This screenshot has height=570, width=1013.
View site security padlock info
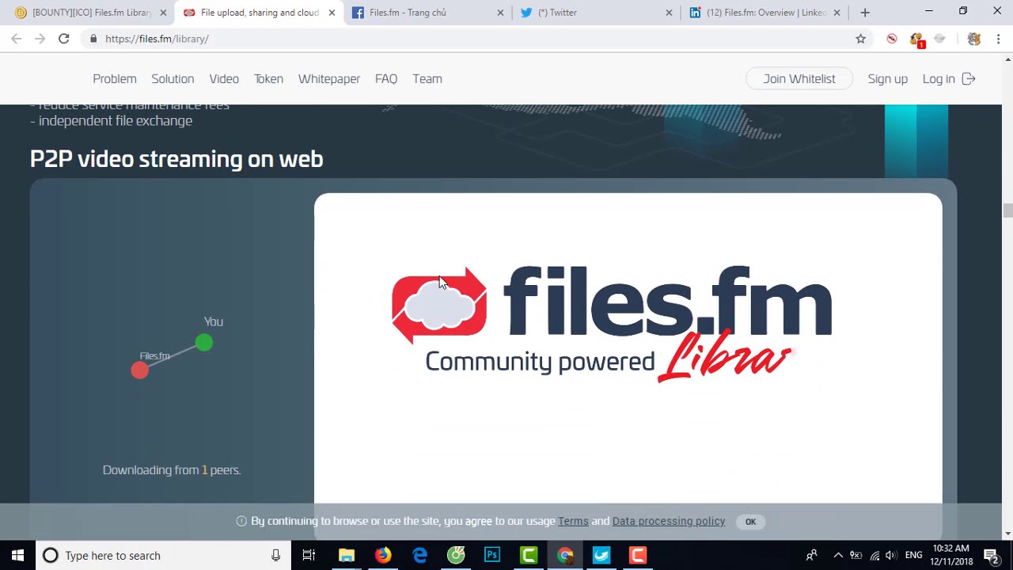(93, 39)
